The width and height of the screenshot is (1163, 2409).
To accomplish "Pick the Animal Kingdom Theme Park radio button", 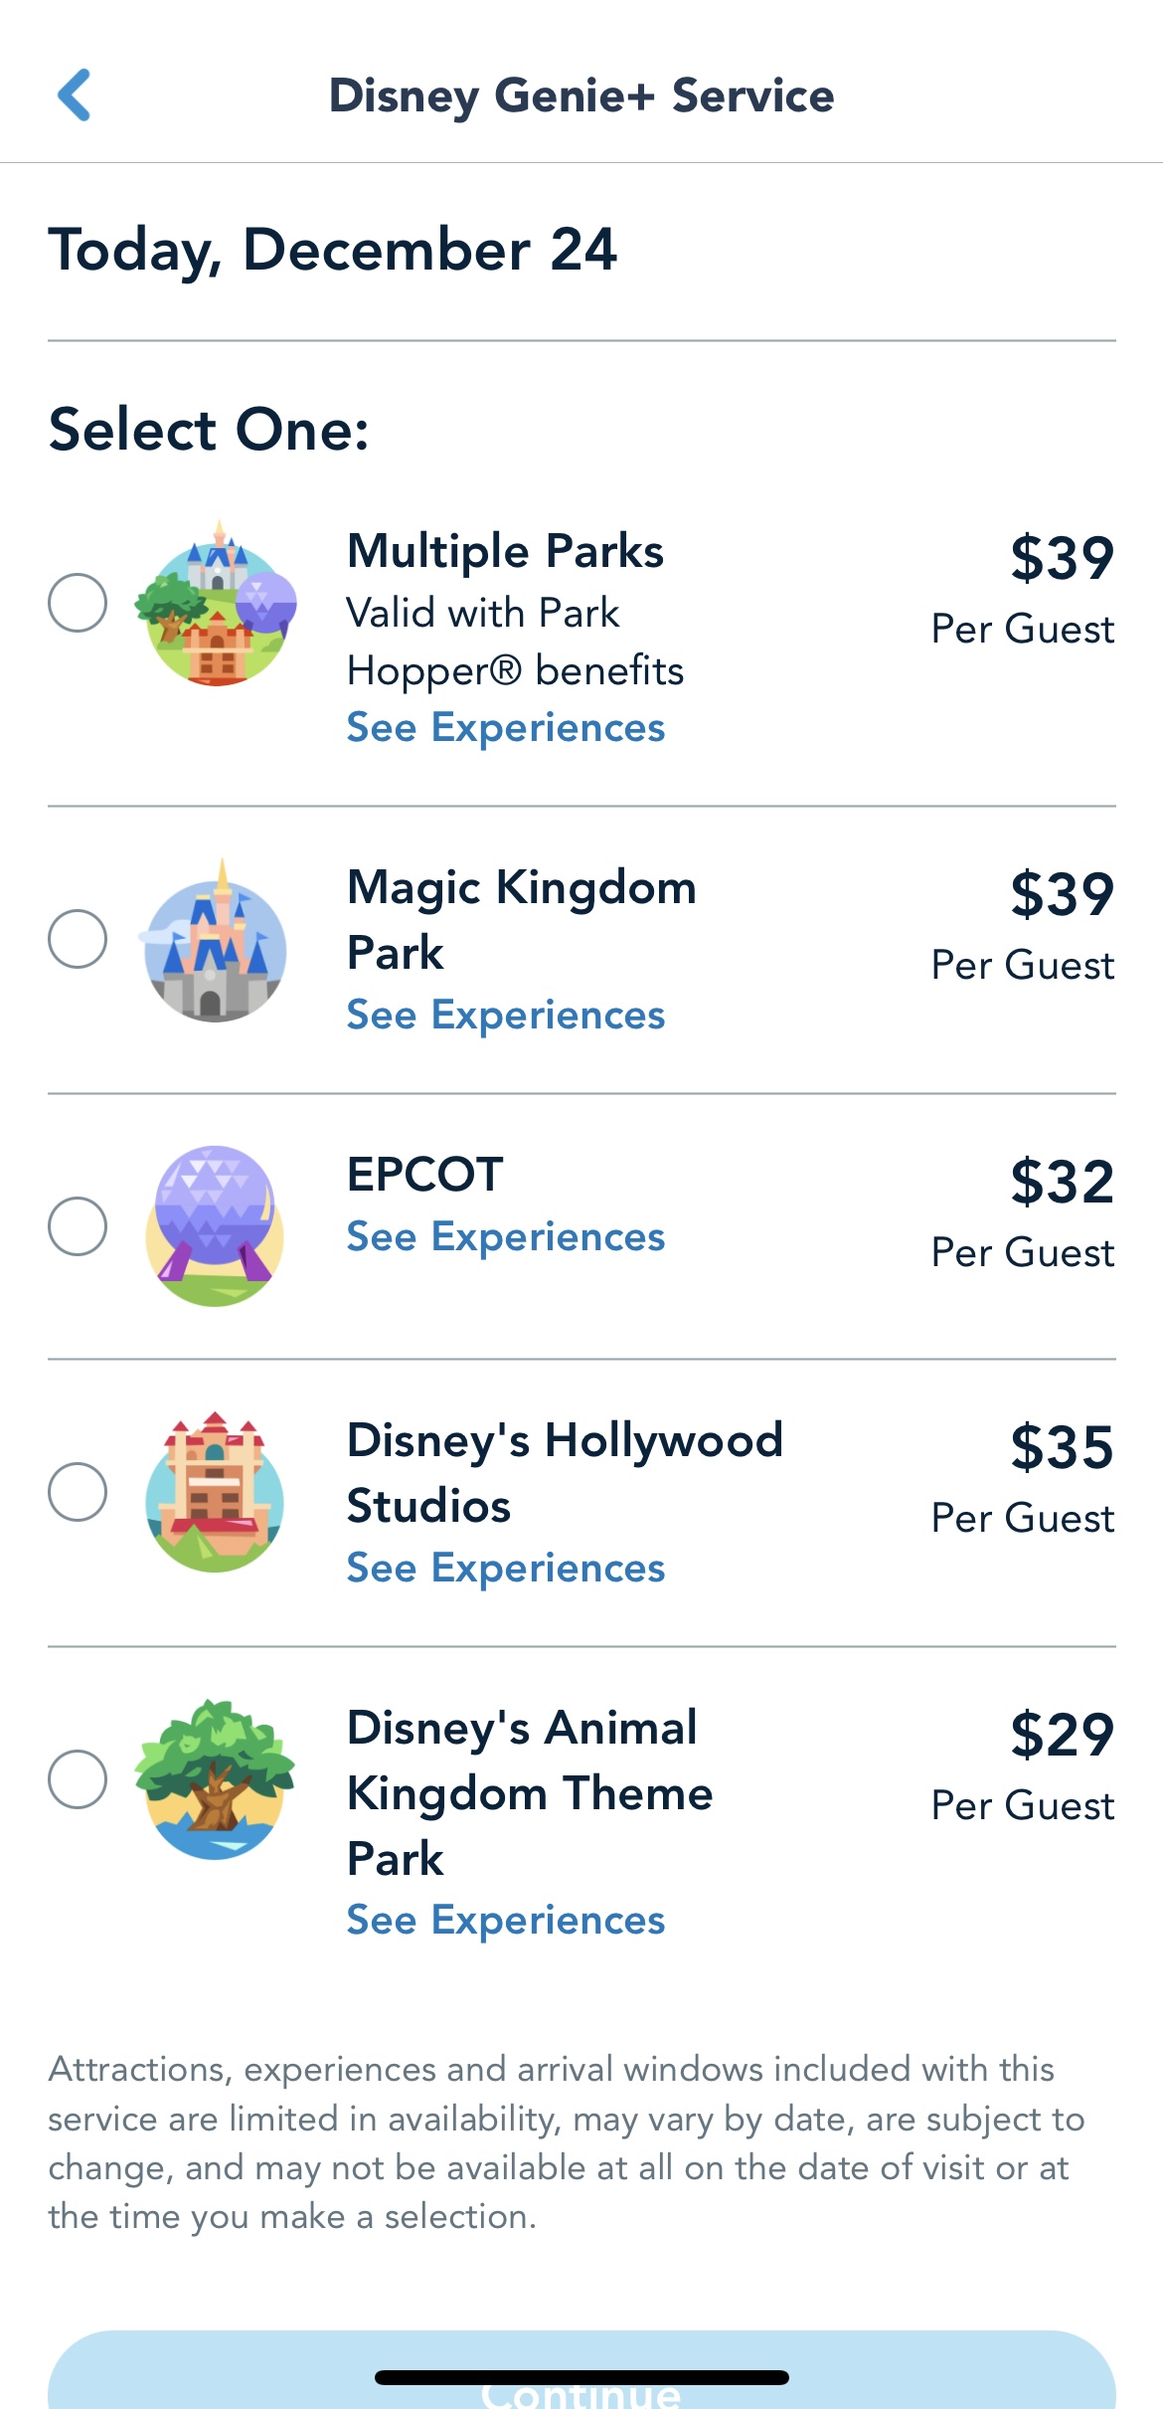I will [78, 1779].
